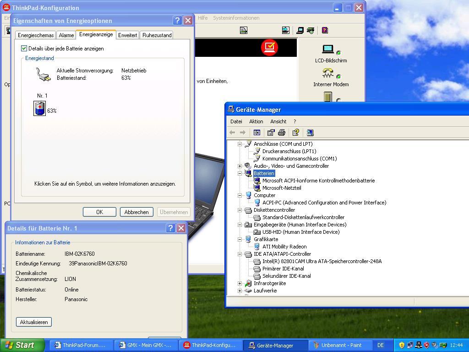
Task: Click the purple help book icon in ThinkPad toolbar
Action: click(325, 30)
